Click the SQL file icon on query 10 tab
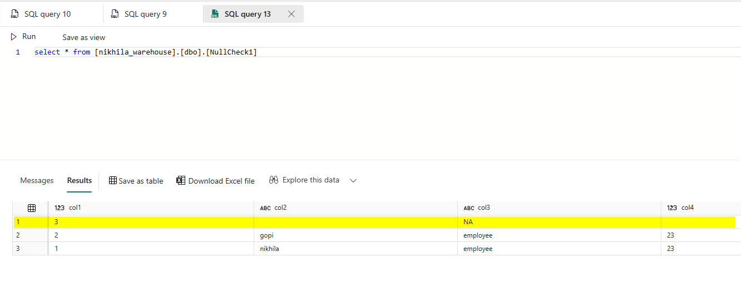 point(15,14)
